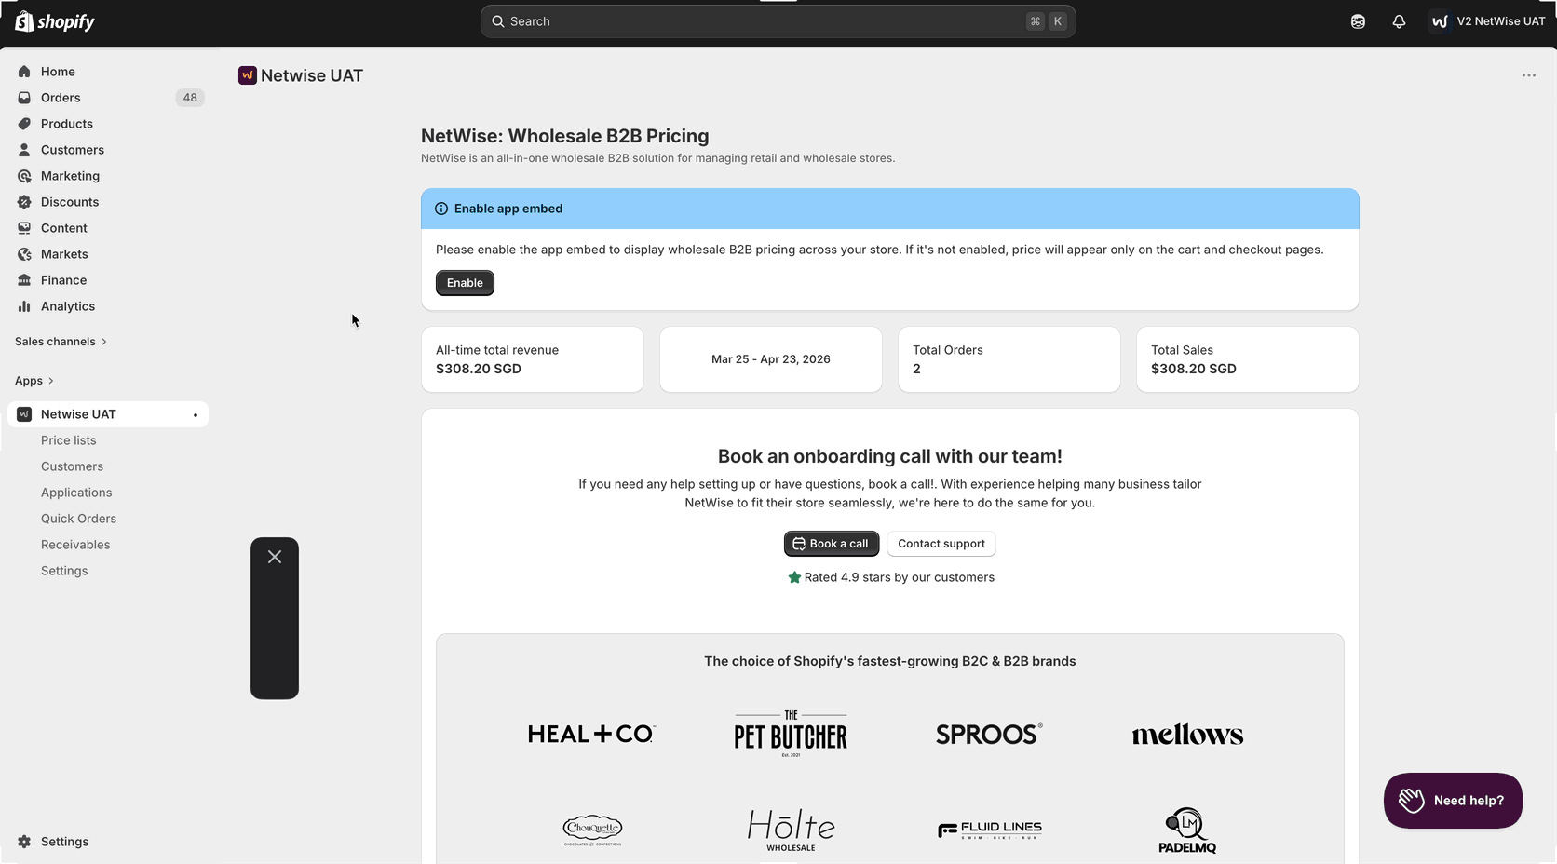Open the Home icon in sidebar
This screenshot has height=864, width=1557.
pos(24,72)
